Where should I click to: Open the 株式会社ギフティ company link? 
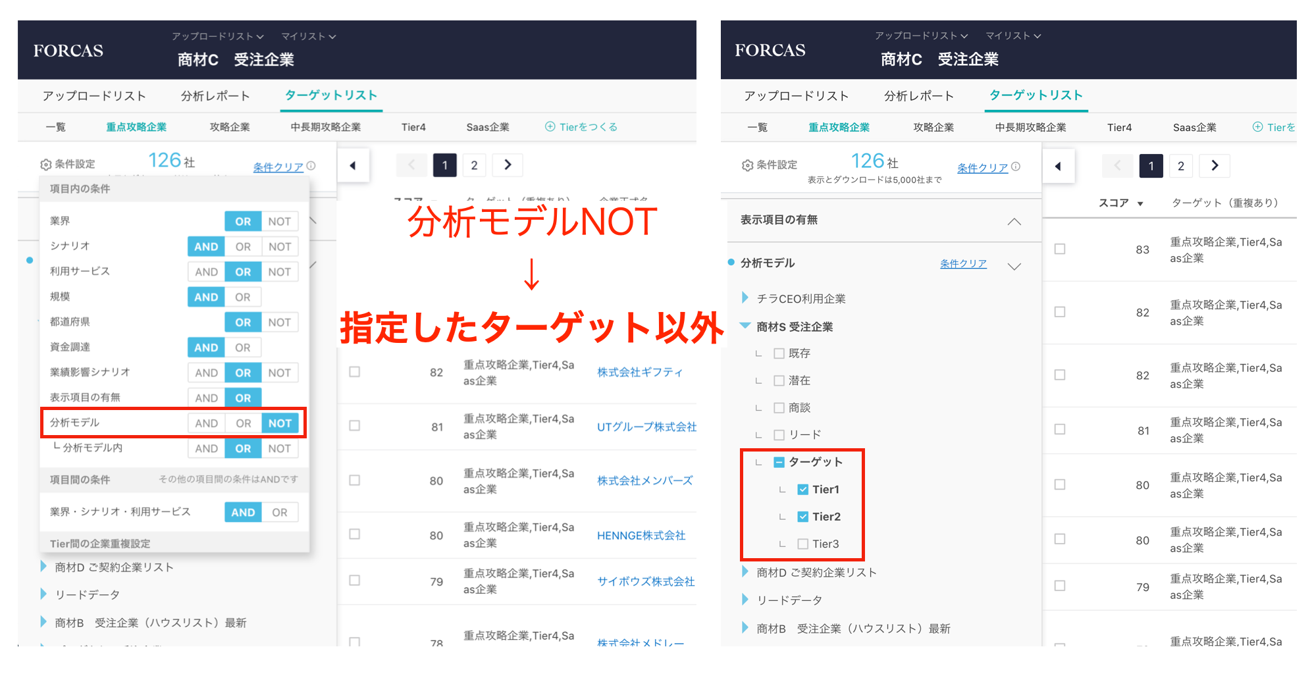(639, 373)
